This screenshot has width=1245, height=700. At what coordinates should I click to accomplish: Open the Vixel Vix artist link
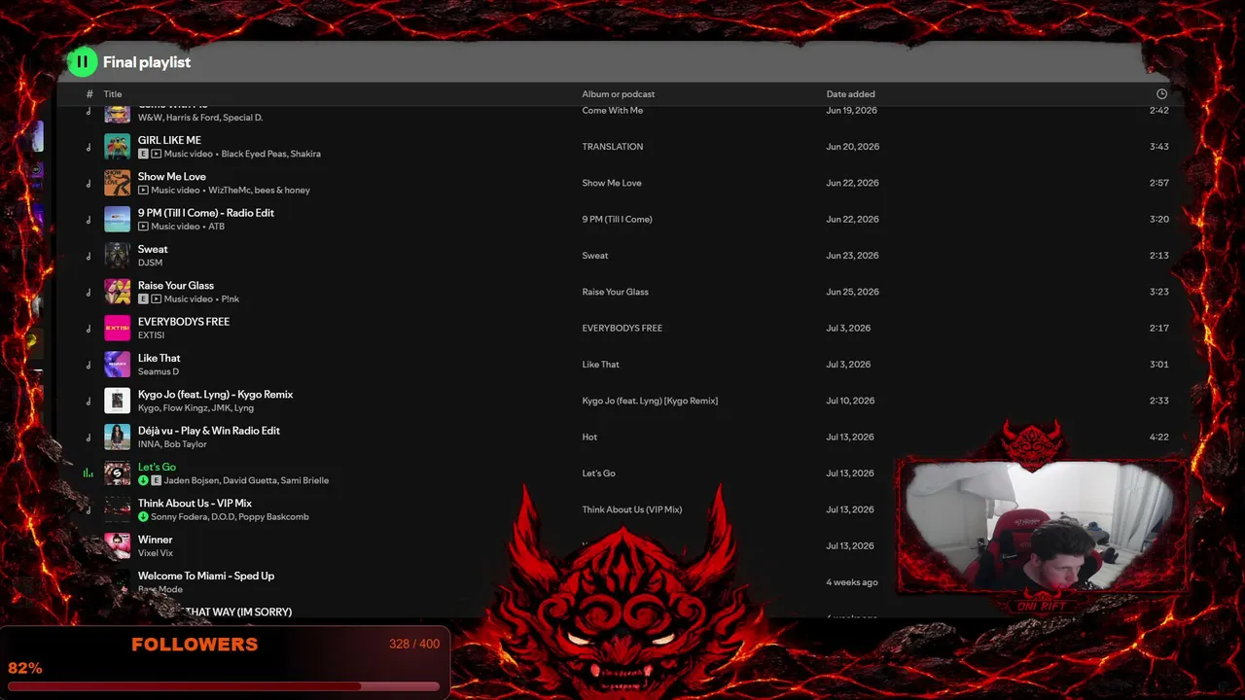156,553
